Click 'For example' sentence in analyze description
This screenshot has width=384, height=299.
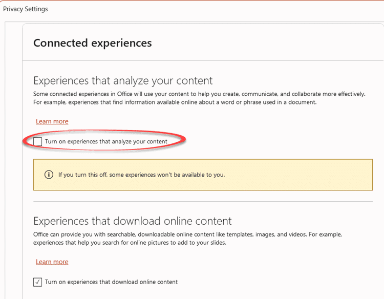coord(174,102)
